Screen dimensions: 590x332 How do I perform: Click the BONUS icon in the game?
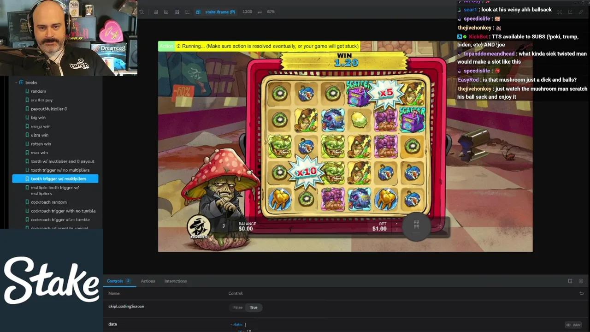click(199, 228)
